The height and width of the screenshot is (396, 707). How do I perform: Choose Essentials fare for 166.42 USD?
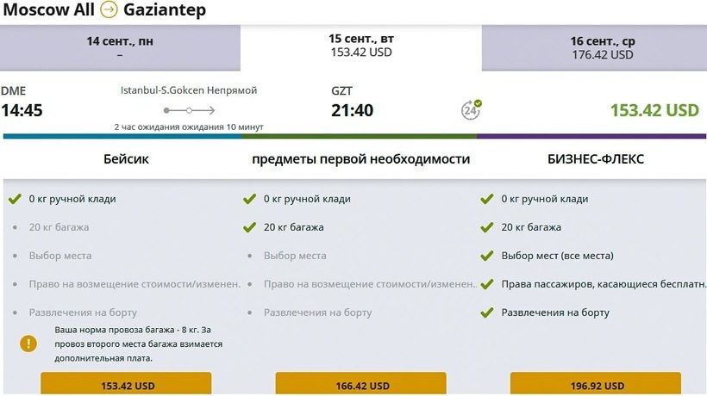360,385
